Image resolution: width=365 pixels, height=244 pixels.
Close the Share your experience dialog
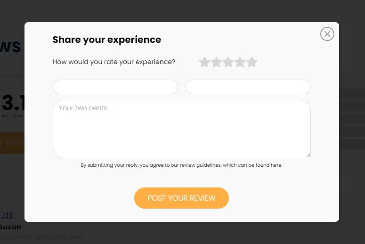click(x=327, y=34)
